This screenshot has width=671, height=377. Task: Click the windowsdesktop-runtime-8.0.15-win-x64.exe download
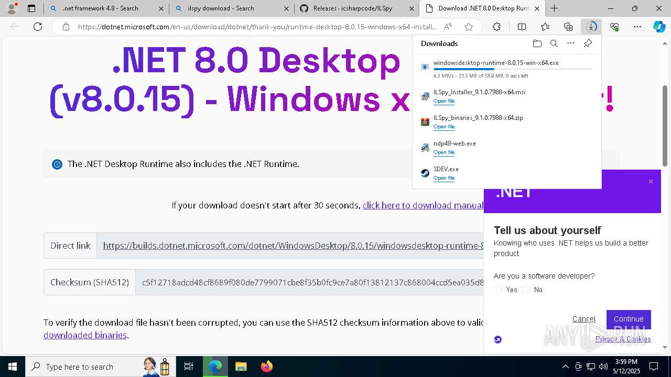pyautogui.click(x=496, y=63)
